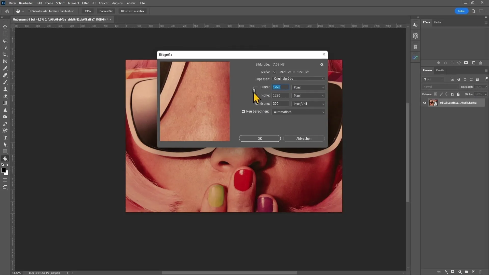Select the Lasso tool
The image size is (489, 275).
point(5,40)
